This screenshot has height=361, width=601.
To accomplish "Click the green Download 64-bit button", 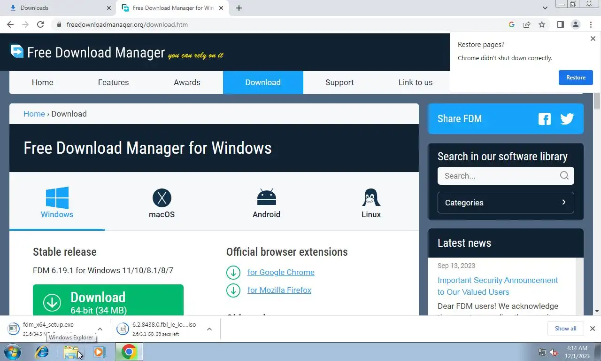I will [108, 300].
